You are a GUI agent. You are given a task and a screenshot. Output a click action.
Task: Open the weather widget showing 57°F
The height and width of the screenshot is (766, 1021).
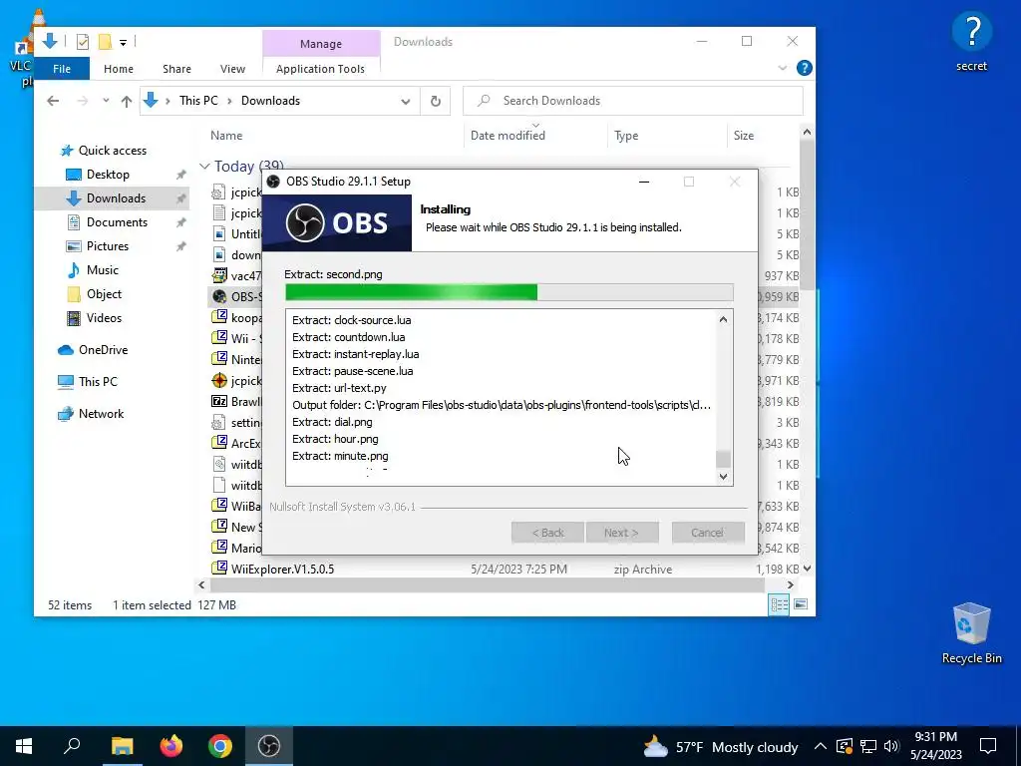(x=720, y=747)
